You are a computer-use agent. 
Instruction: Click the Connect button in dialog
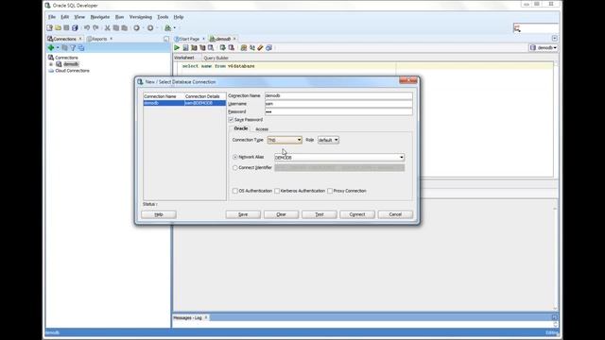357,214
